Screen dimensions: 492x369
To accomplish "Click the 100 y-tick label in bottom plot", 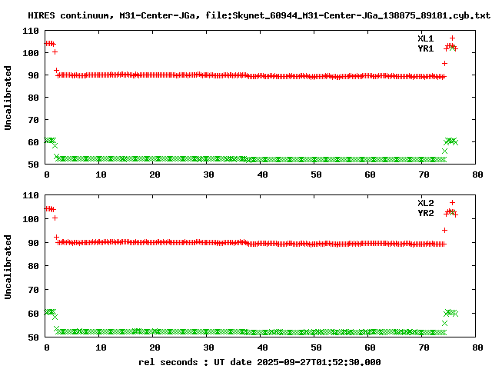I will click(x=31, y=218).
